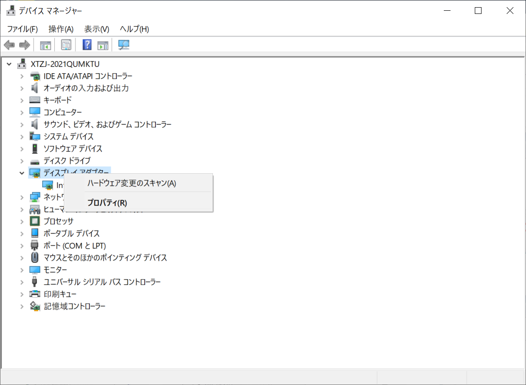This screenshot has width=526, height=385.
Task: Open the blue Help question mark icon
Action: pyautogui.click(x=87, y=45)
